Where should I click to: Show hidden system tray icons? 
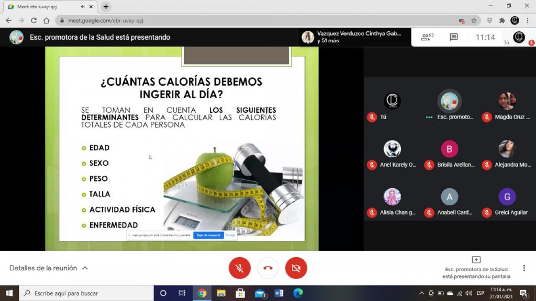[x=421, y=293]
